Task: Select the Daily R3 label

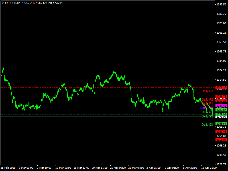Action: coord(207,91)
